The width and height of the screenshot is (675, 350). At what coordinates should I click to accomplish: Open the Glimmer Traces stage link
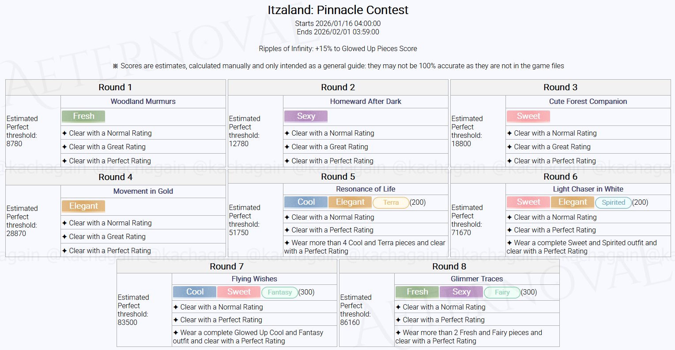[477, 279]
